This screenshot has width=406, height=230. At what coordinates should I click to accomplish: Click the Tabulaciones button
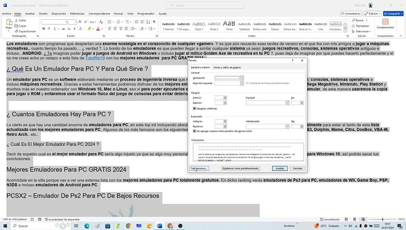point(199,168)
